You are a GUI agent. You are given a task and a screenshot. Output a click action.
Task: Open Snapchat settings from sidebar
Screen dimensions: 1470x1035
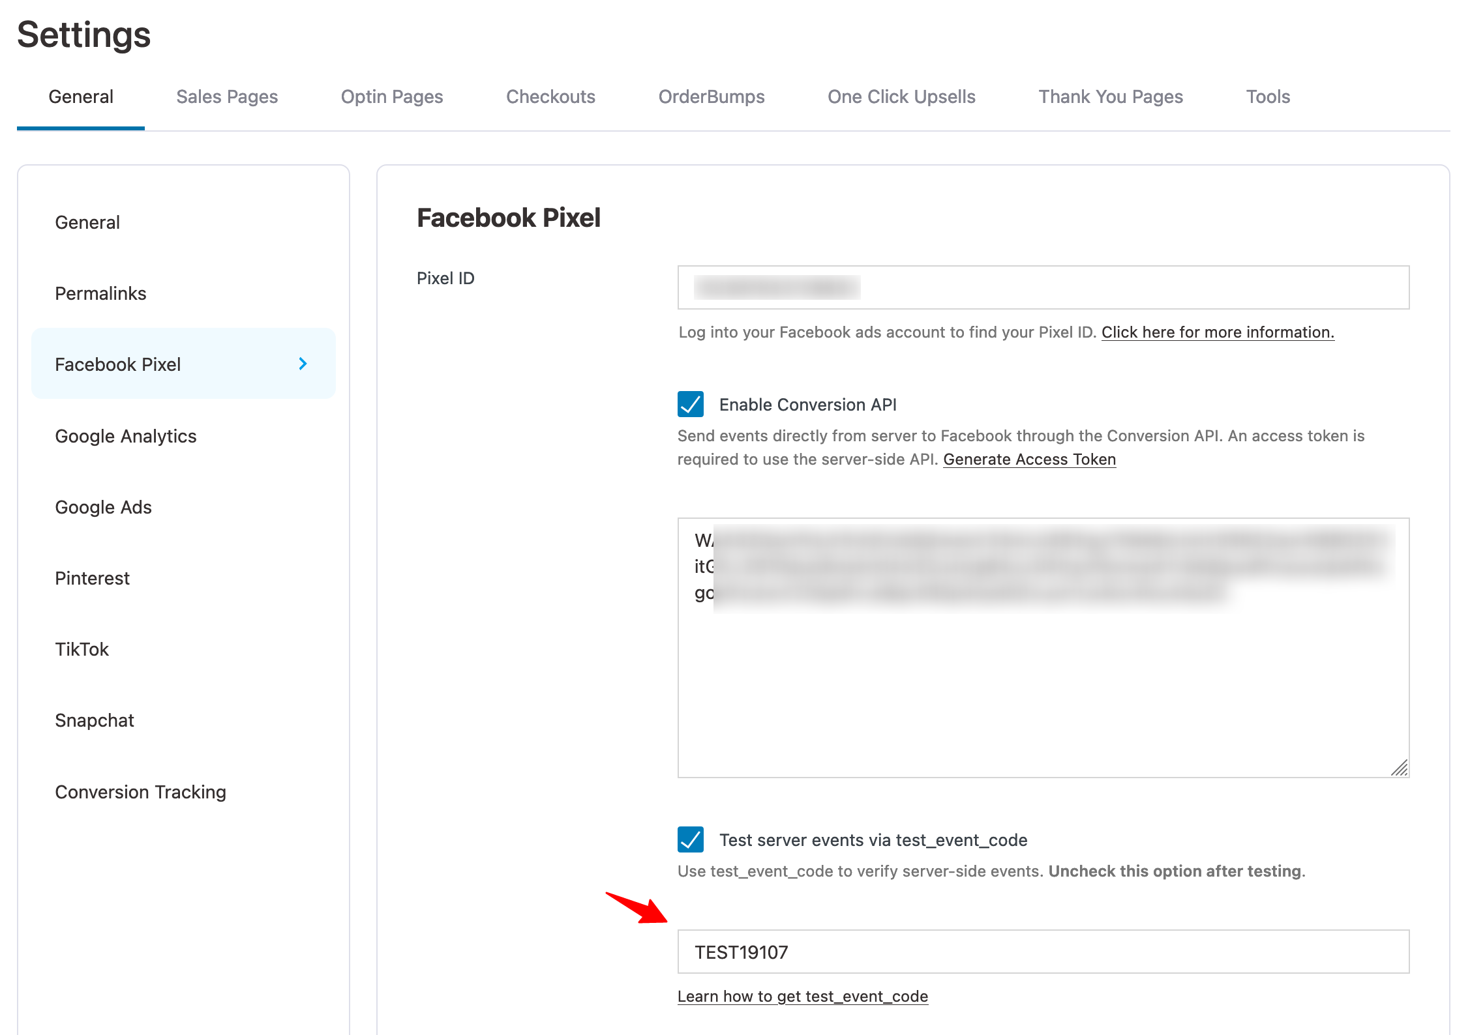(x=94, y=720)
